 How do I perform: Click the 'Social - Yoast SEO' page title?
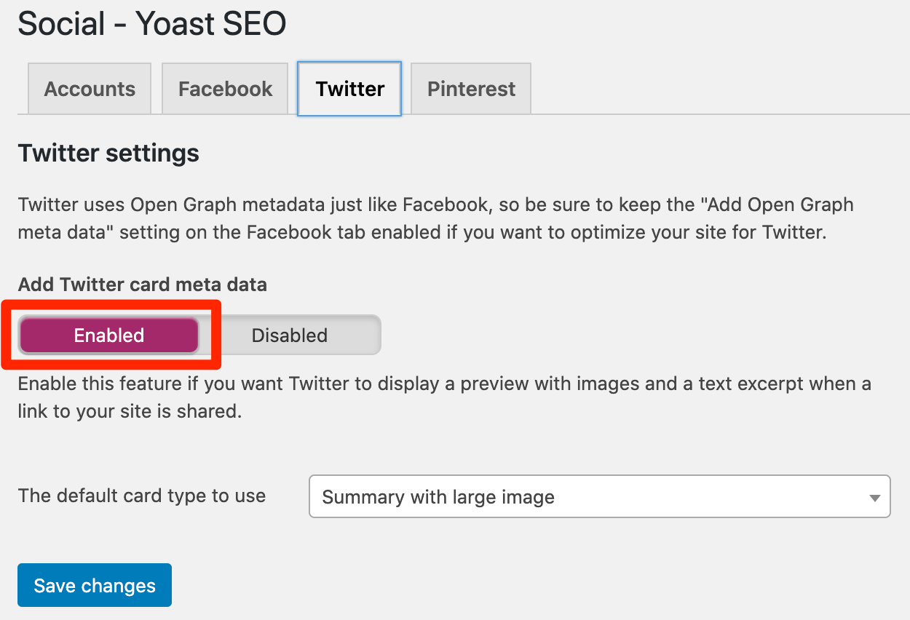click(151, 23)
